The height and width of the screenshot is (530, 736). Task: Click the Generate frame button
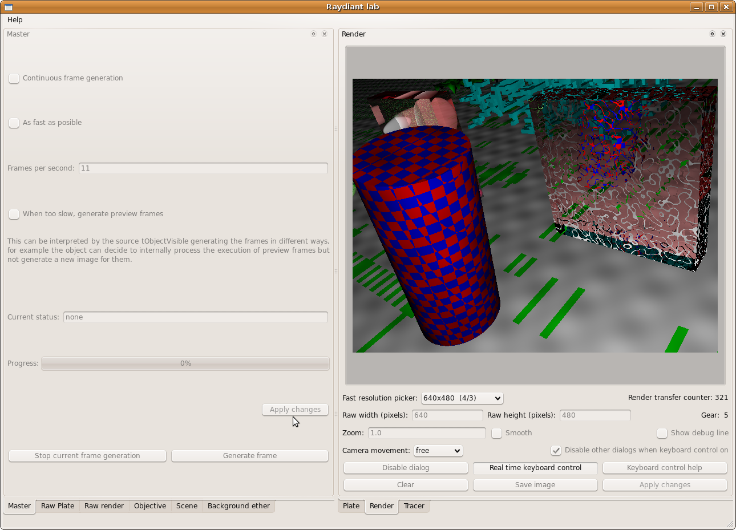click(x=250, y=456)
